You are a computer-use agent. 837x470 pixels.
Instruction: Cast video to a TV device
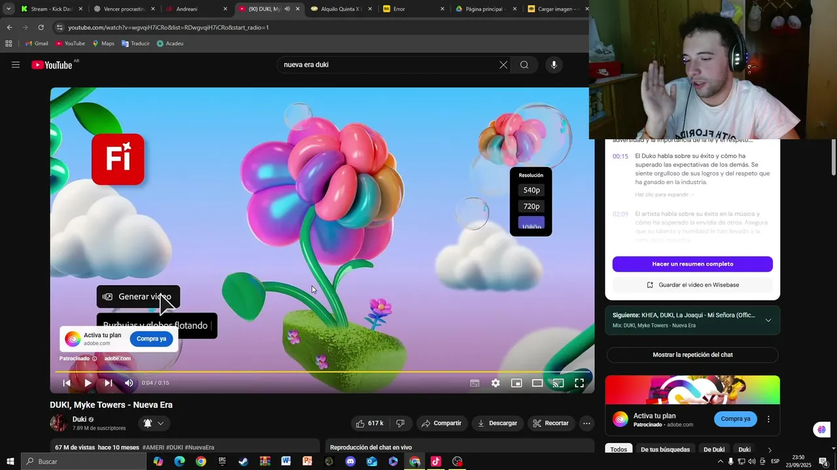558,383
